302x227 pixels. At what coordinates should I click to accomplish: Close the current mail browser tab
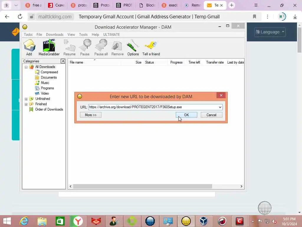point(221,5)
